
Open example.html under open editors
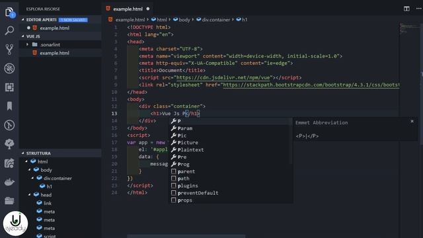[x=60, y=28]
